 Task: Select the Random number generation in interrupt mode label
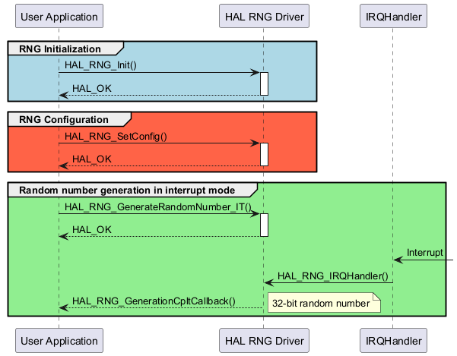pos(127,191)
